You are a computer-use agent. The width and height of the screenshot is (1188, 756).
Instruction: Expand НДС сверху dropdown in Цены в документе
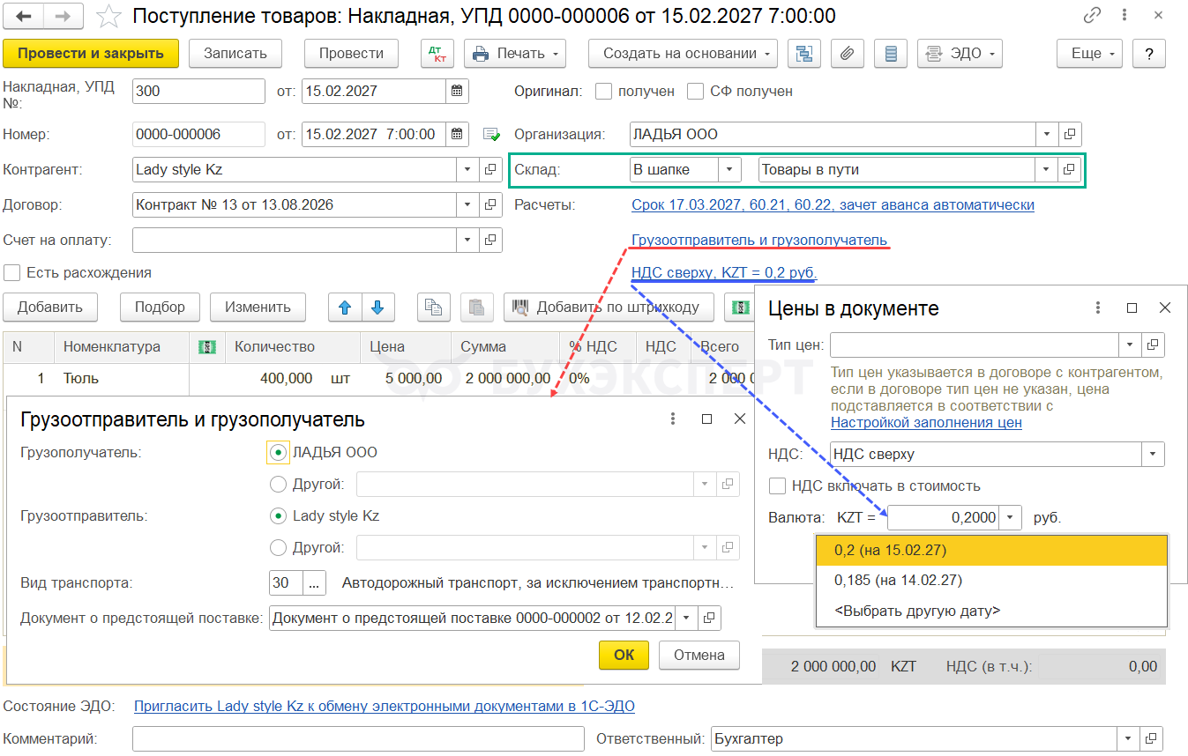[1153, 455]
